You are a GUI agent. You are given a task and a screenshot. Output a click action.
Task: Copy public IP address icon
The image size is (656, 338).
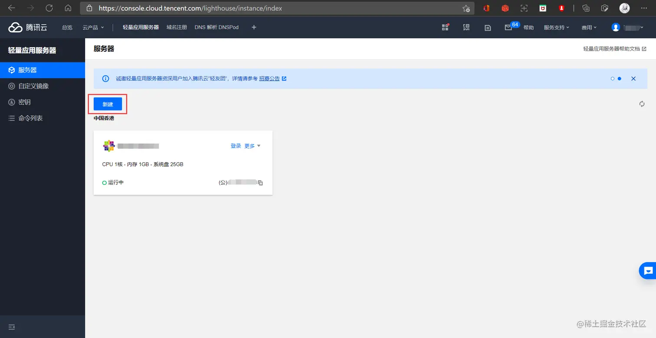[260, 183]
